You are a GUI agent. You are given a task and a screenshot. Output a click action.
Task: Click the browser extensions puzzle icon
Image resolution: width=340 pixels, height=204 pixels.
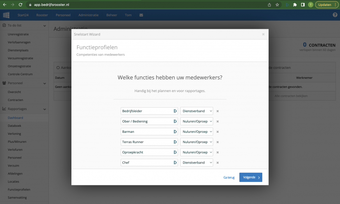tap(295, 5)
